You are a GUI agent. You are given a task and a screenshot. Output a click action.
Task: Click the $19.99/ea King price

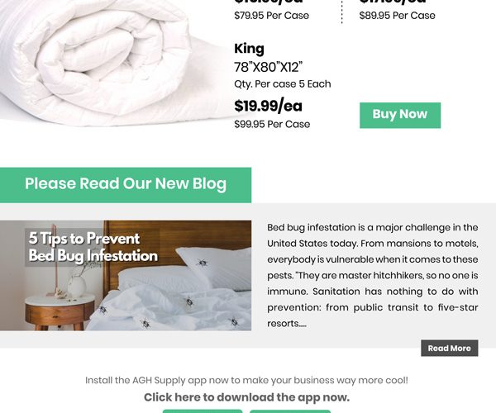pyautogui.click(x=268, y=106)
